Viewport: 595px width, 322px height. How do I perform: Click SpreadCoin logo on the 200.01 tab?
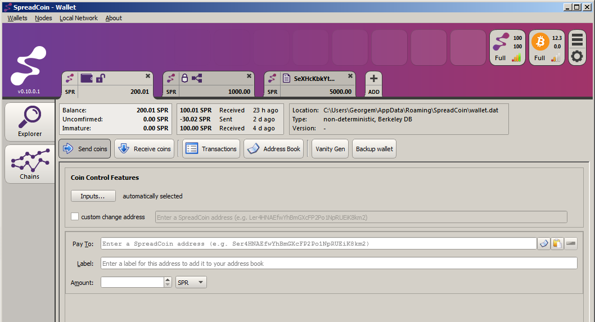click(x=70, y=79)
